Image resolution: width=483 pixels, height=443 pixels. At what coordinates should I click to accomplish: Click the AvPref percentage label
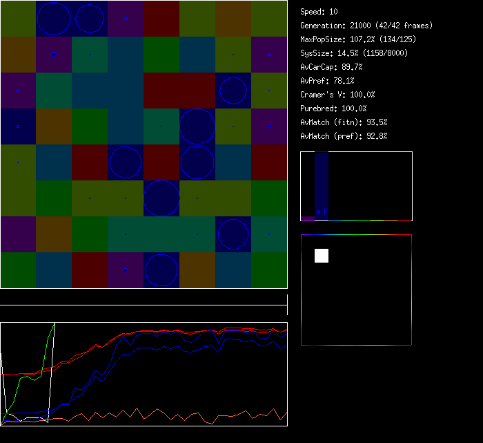click(x=327, y=81)
